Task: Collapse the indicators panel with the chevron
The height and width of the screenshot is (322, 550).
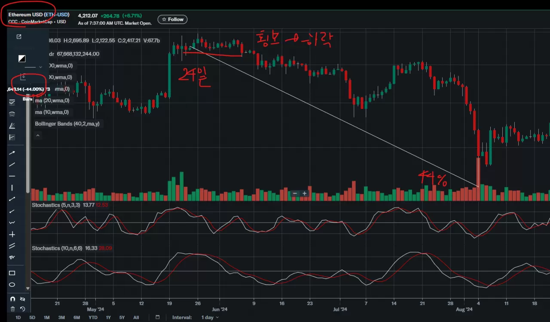Action: 38,135
